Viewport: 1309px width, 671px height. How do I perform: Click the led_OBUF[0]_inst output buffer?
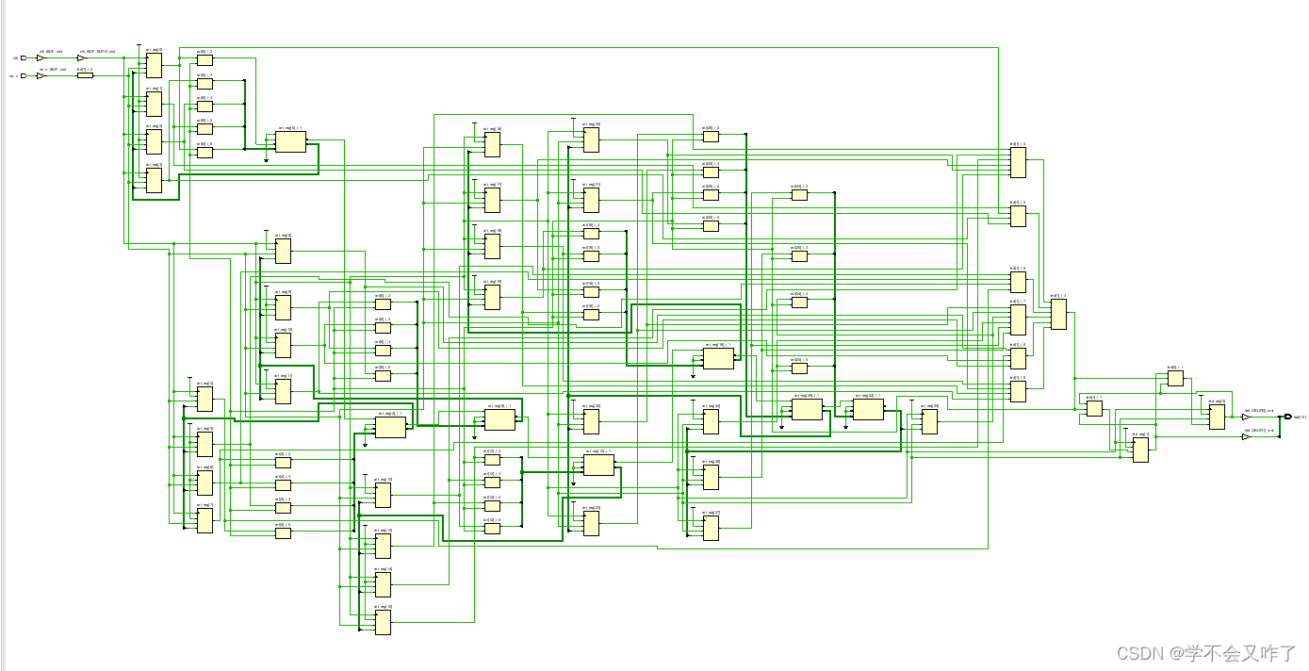click(x=1246, y=417)
